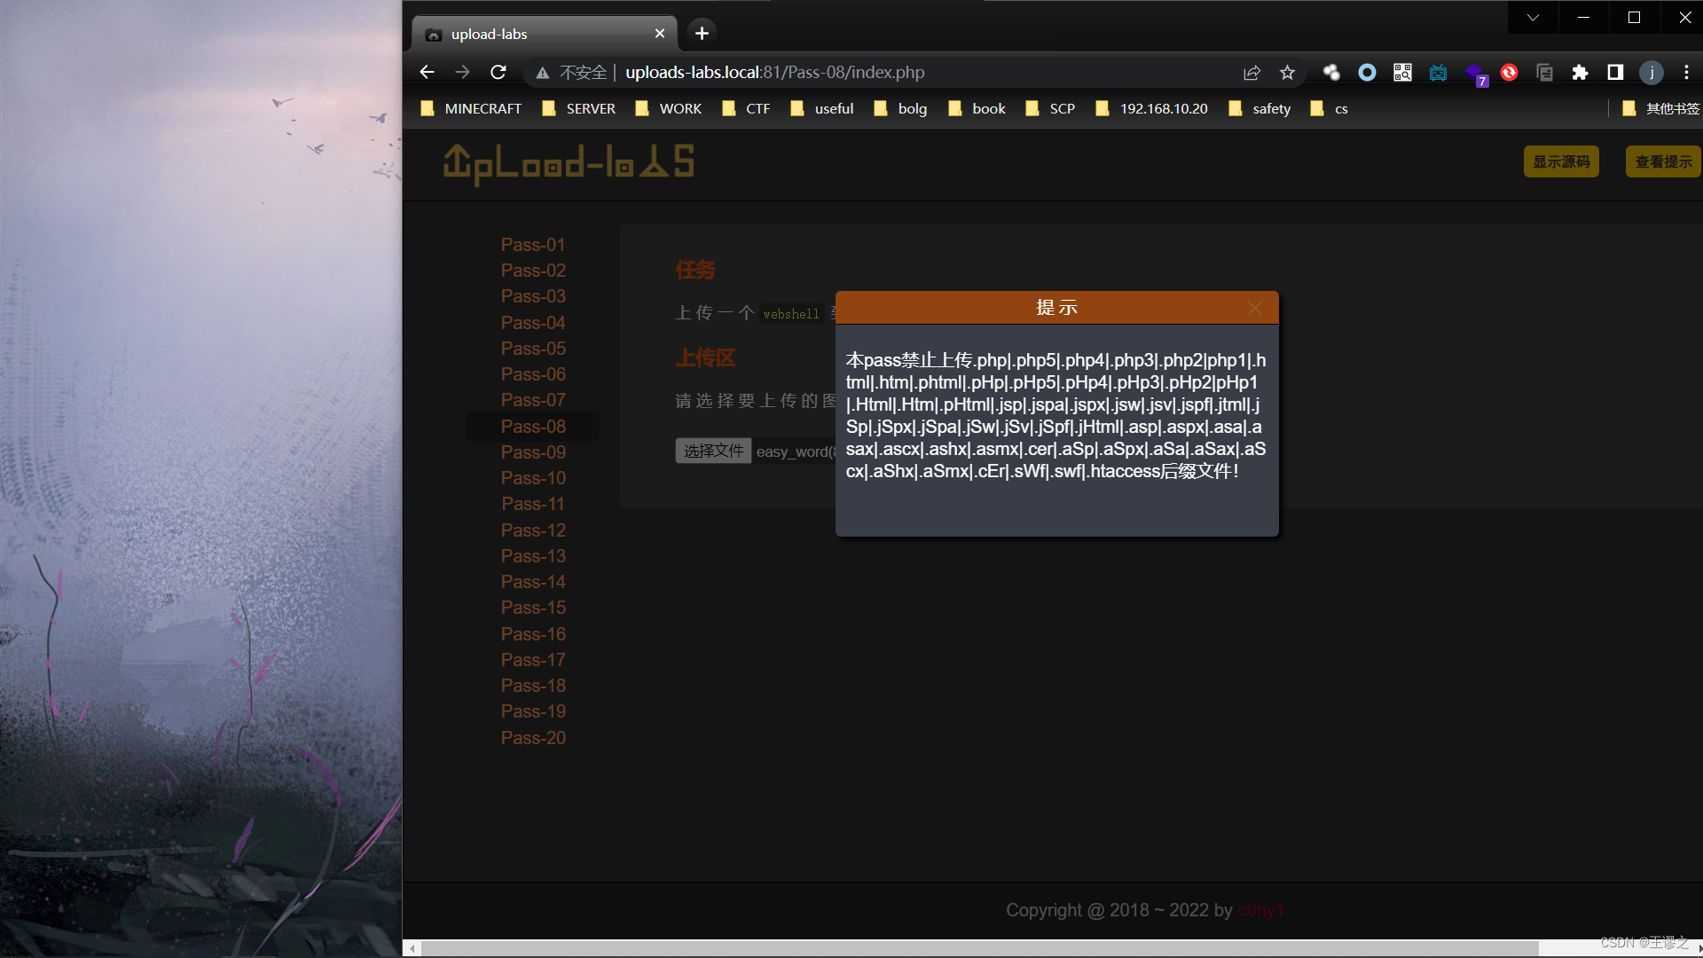
Task: Click the UpLoad-labs logo
Action: [x=569, y=164]
